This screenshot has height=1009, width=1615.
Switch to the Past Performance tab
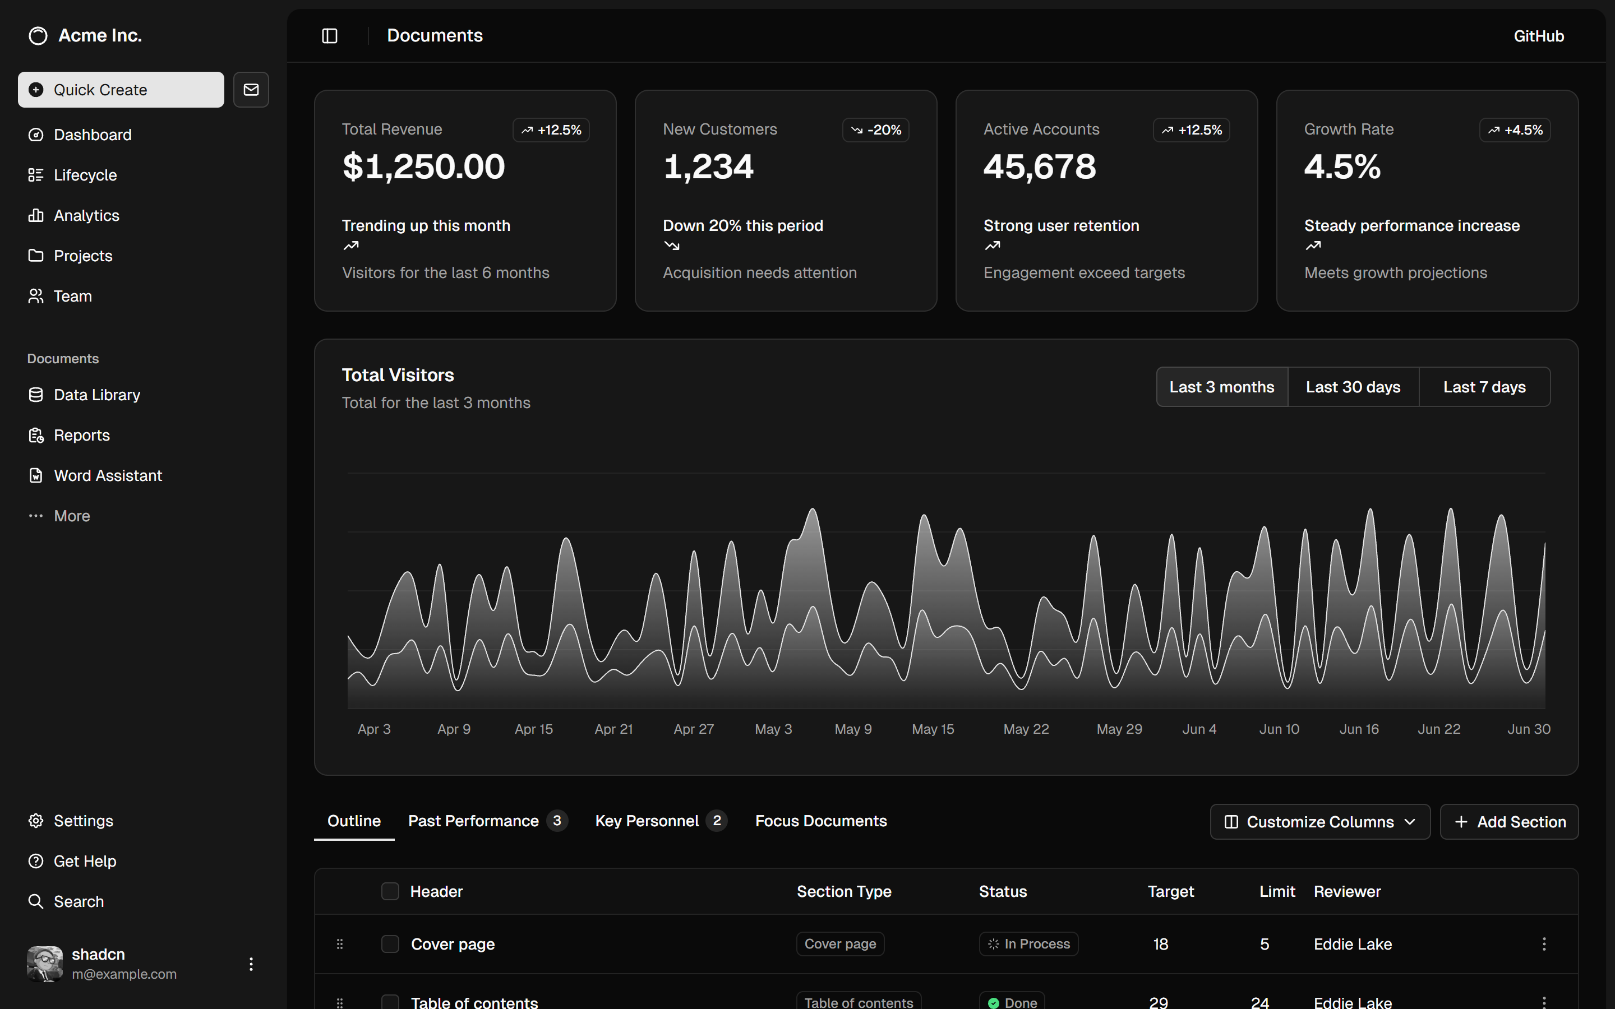click(x=473, y=821)
